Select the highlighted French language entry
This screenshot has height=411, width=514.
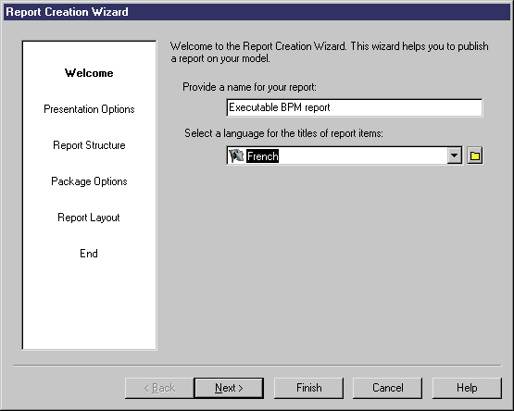pos(263,156)
